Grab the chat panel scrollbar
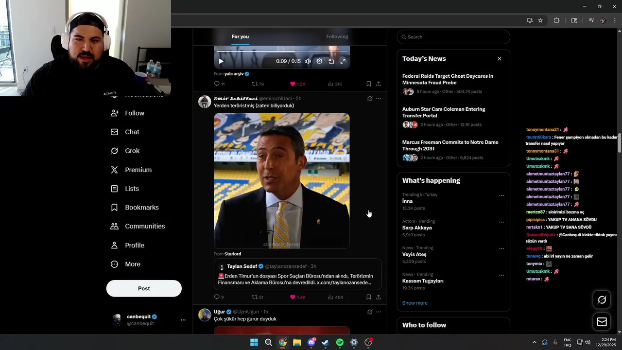 [619, 144]
